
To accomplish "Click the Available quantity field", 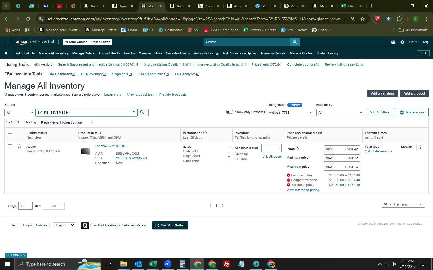I will (271, 148).
